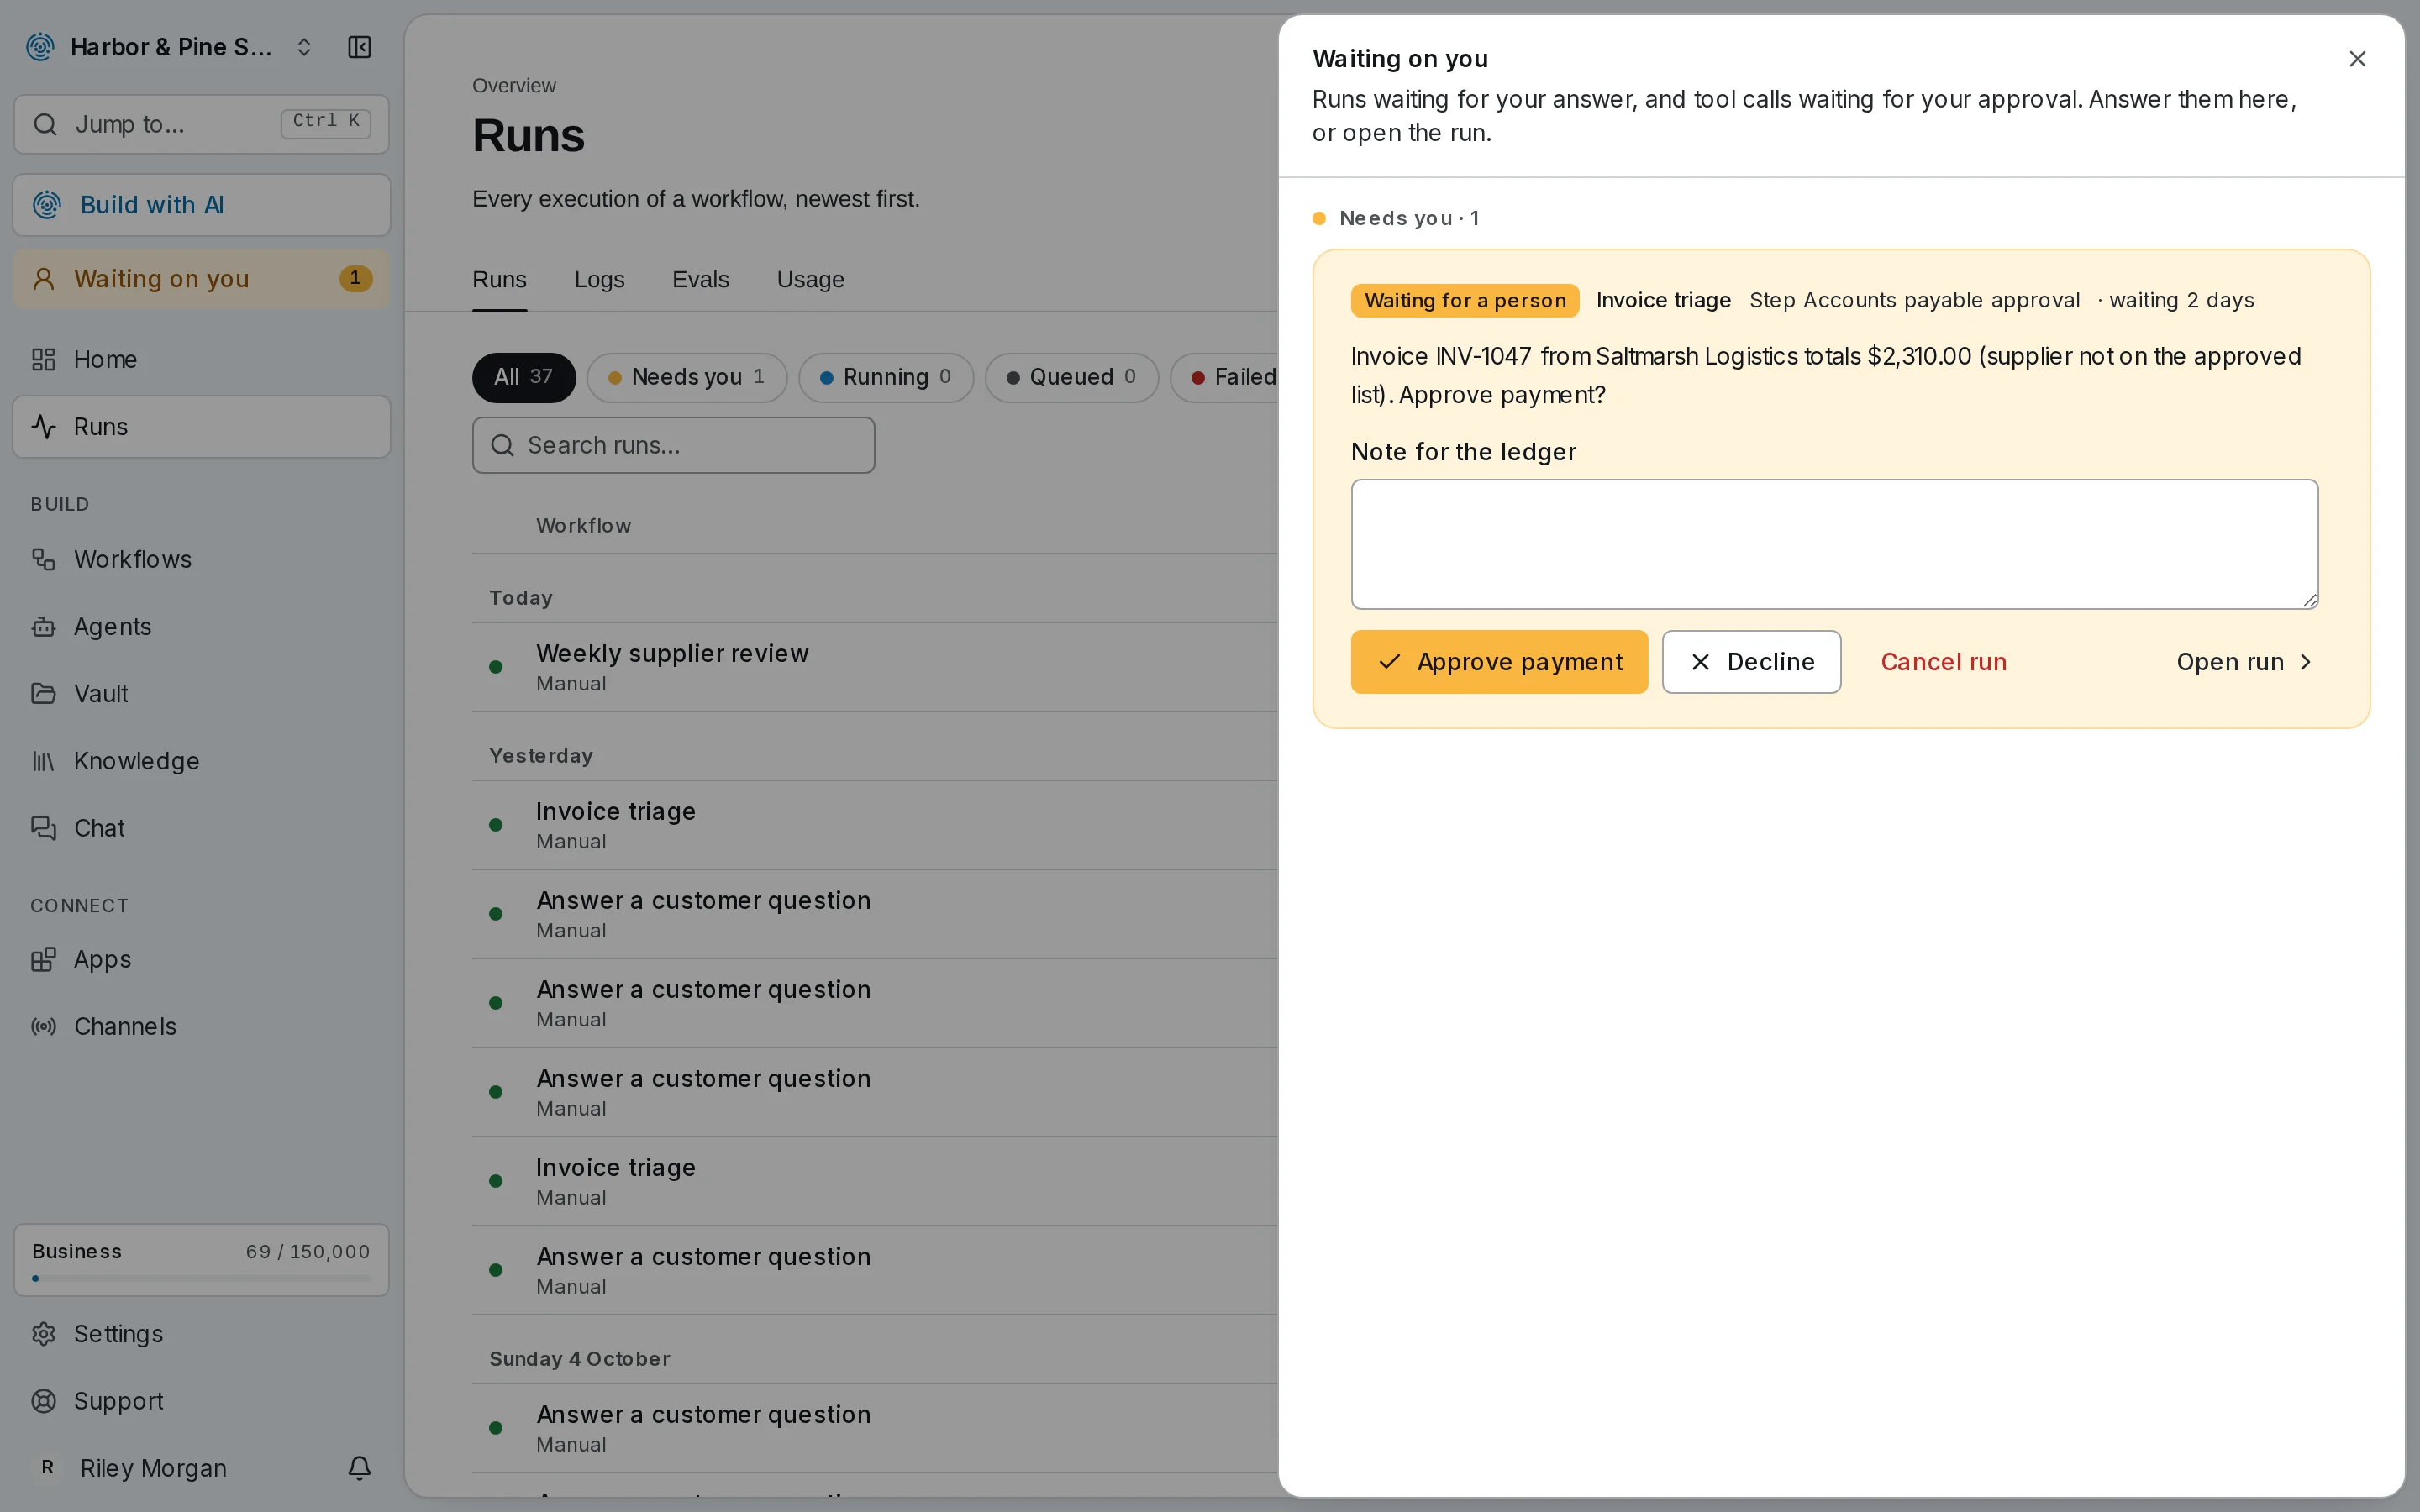Open Apps in the Connect section
The width and height of the screenshot is (2420, 1512).
coord(201,960)
